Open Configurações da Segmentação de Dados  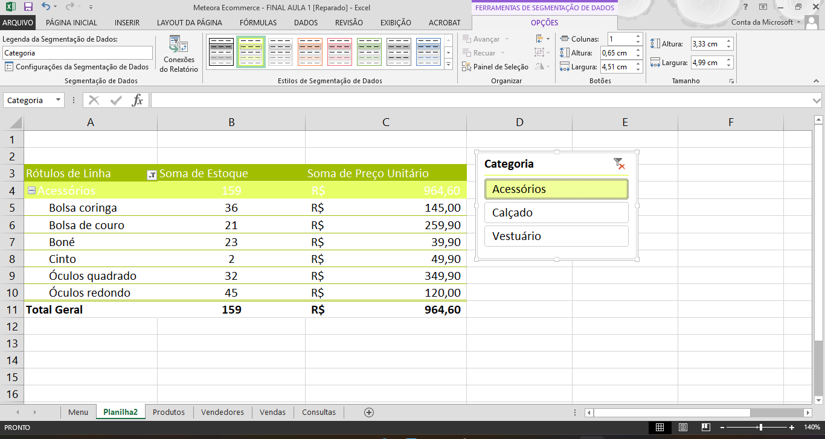77,67
